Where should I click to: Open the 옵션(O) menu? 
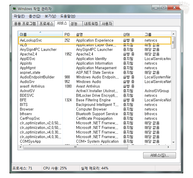coord(35,16)
